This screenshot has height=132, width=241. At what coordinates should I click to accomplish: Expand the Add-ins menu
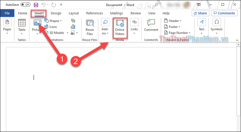point(105,26)
